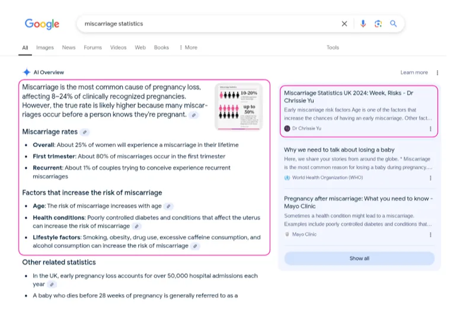
Task: Open the Tools options
Action: tap(333, 47)
